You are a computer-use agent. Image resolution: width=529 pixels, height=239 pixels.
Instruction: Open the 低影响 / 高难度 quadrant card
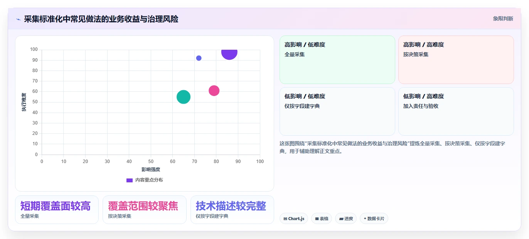pos(456,111)
